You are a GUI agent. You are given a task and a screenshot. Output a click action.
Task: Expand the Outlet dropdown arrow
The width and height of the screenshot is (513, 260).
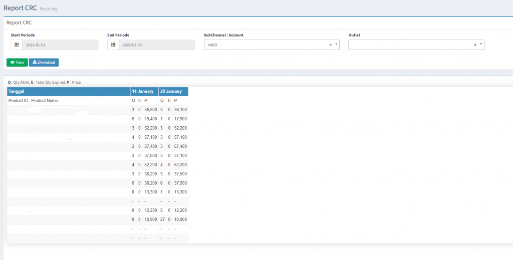(x=481, y=45)
